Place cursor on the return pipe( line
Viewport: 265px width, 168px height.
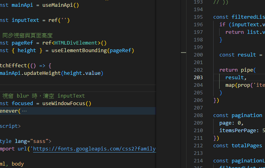(237, 70)
